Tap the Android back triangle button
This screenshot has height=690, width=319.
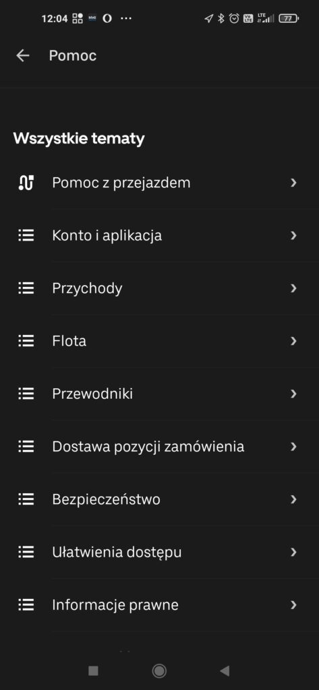[x=225, y=670]
